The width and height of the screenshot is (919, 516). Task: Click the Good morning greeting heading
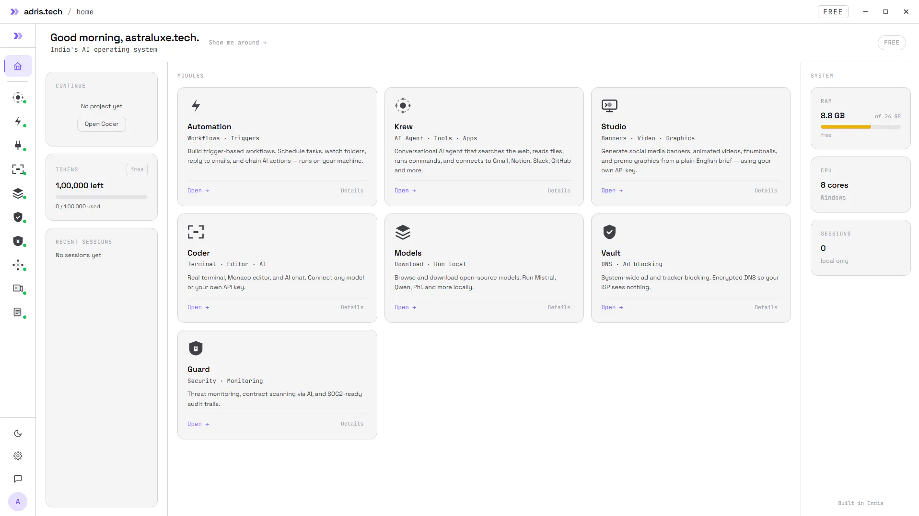(125, 38)
